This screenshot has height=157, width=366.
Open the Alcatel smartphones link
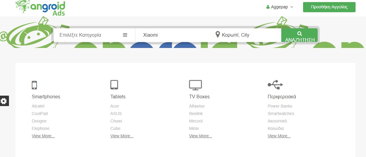[38, 106]
